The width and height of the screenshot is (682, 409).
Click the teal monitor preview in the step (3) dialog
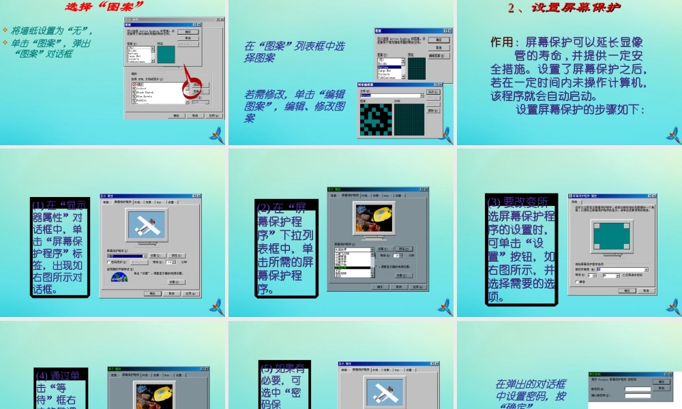coord(612,237)
